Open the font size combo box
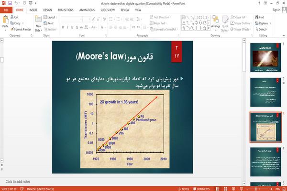This screenshot has height=191, width=287. 87,19
